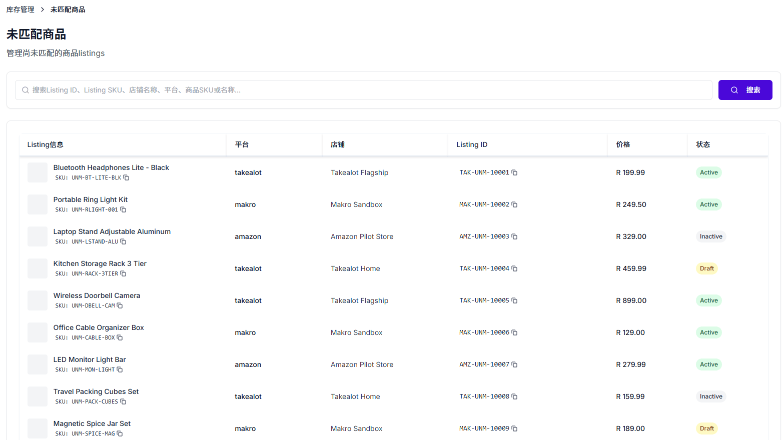Copy Listing ID AMZ-UNM-10007
The height and width of the screenshot is (440, 783).
[x=514, y=364]
